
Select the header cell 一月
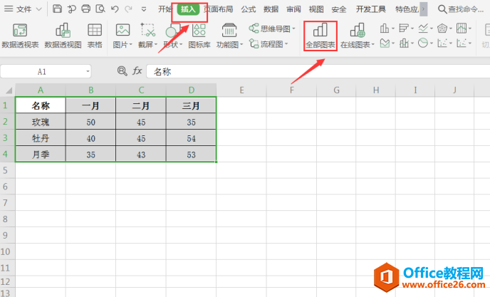tap(91, 105)
